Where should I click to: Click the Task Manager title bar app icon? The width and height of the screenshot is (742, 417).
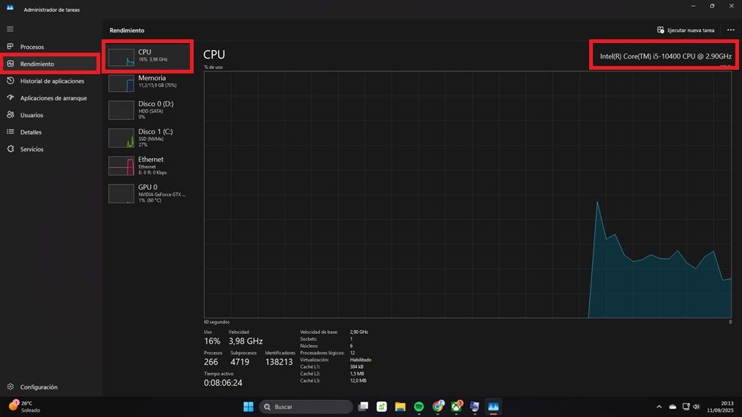point(10,8)
